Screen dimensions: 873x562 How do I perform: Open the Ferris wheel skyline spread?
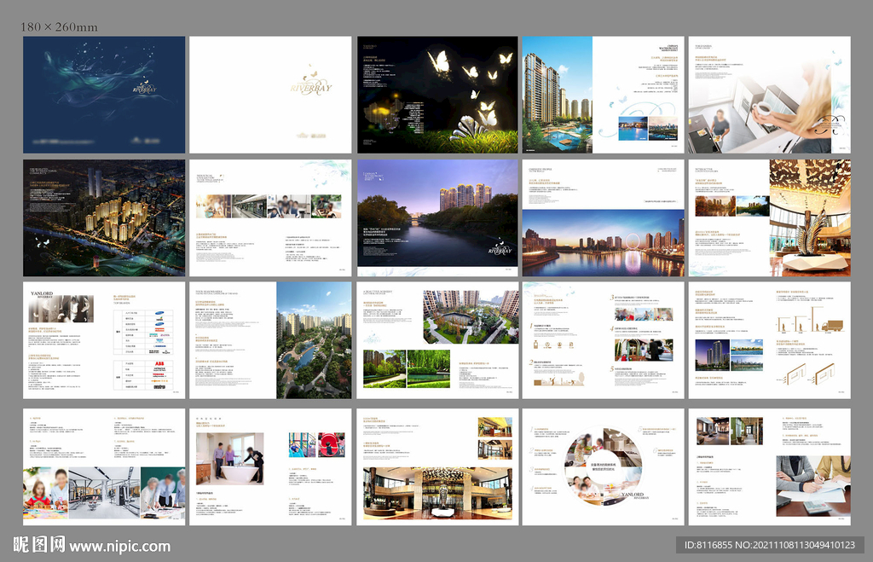603,217
